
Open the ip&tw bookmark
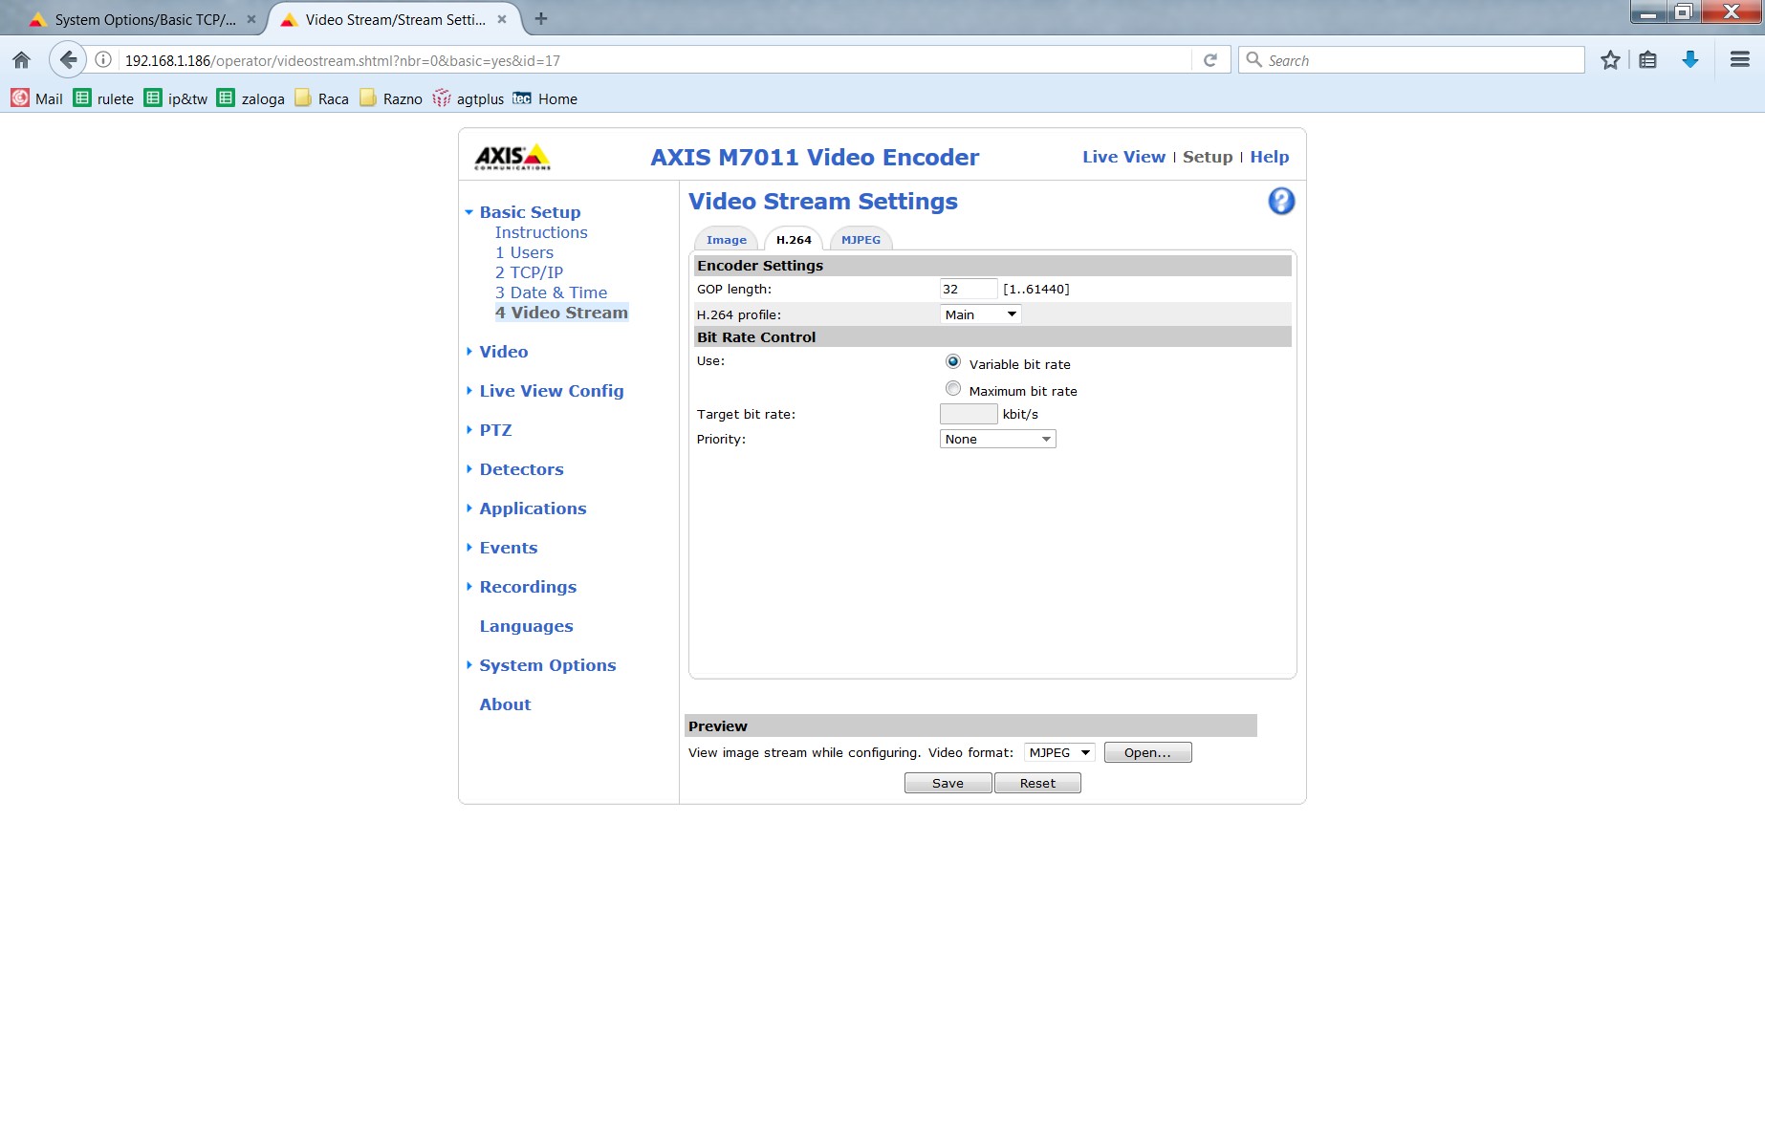(x=175, y=98)
